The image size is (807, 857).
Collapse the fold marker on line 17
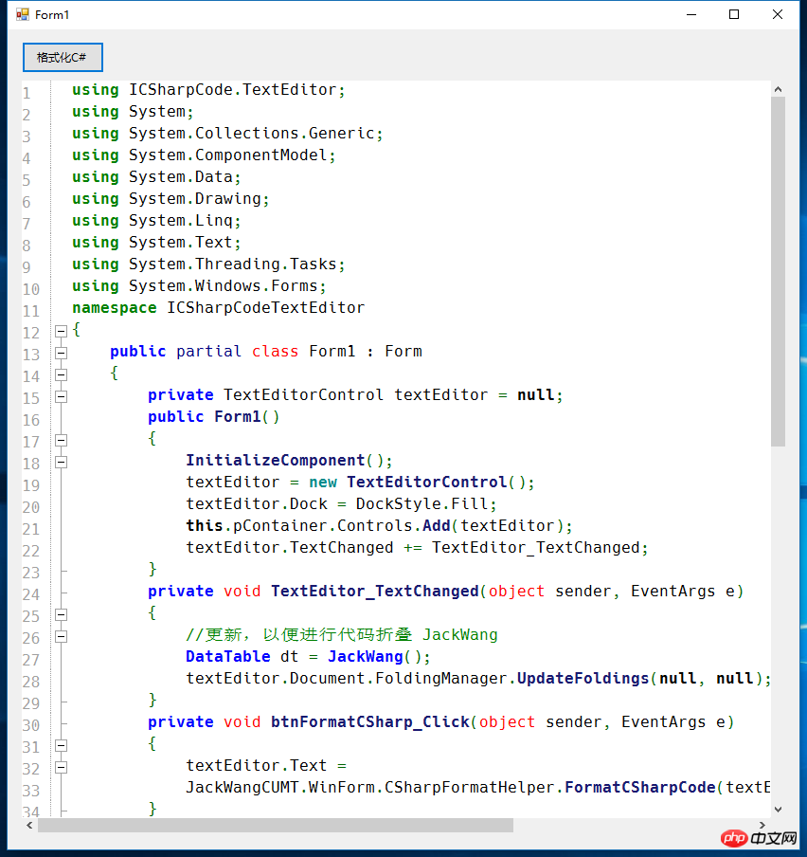(x=62, y=441)
